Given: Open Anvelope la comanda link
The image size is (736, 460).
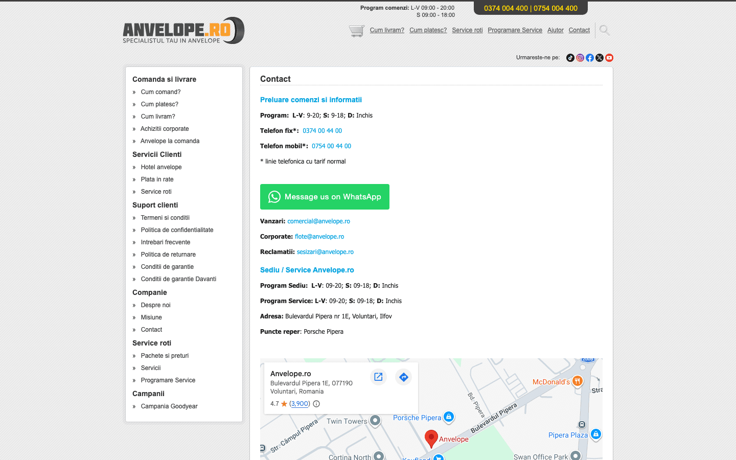Looking at the screenshot, I should coord(170,141).
